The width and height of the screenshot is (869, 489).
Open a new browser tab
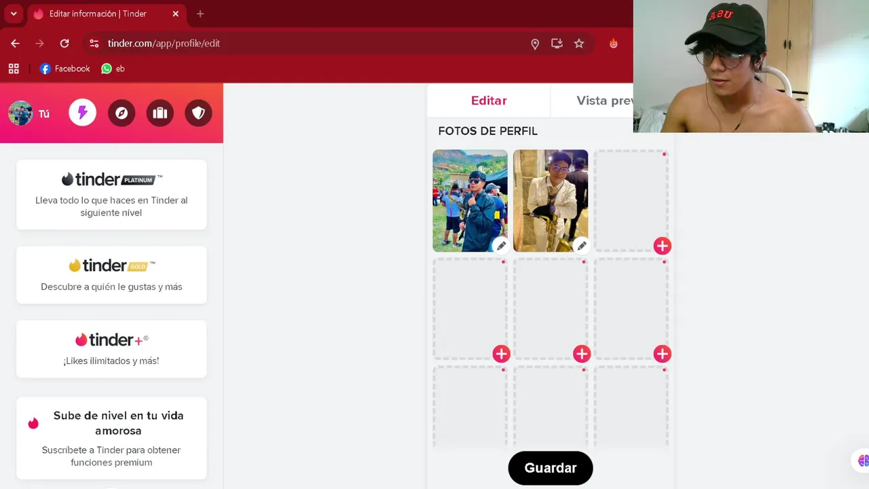pyautogui.click(x=200, y=14)
